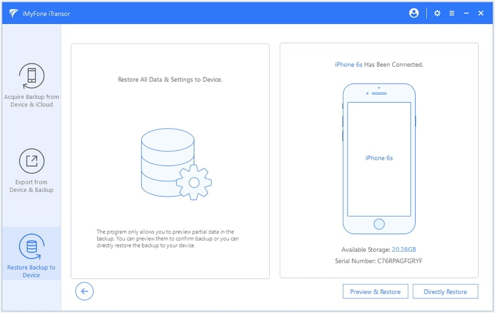Image resolution: width=495 pixels, height=313 pixels.
Task: Open the hamburger menu in title bar
Action: click(452, 13)
